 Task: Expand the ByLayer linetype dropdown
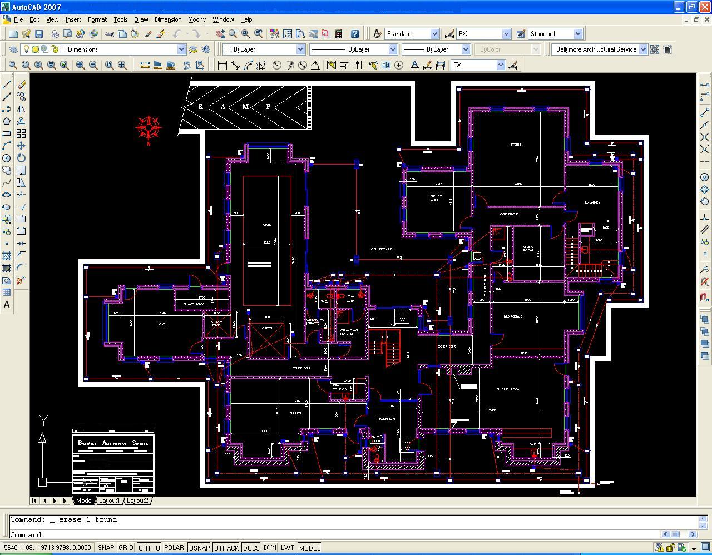pos(392,49)
